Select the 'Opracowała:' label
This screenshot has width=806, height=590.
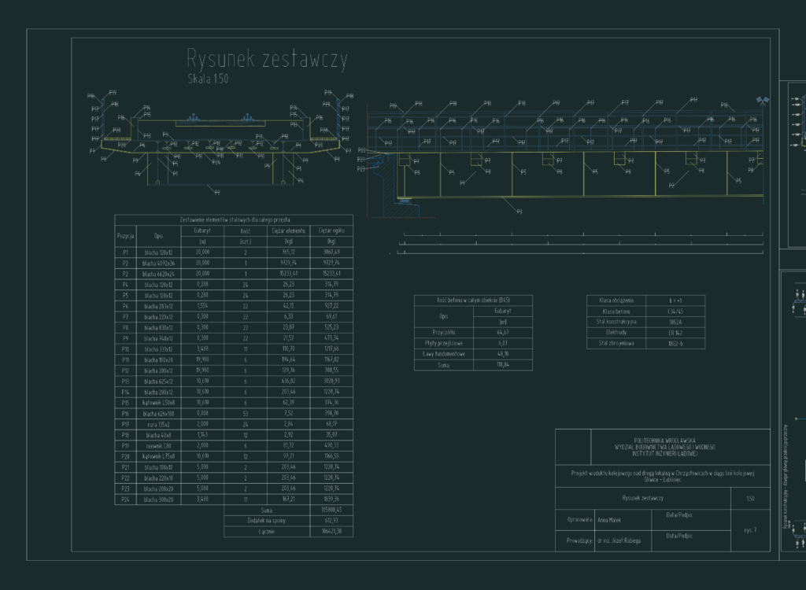580,519
